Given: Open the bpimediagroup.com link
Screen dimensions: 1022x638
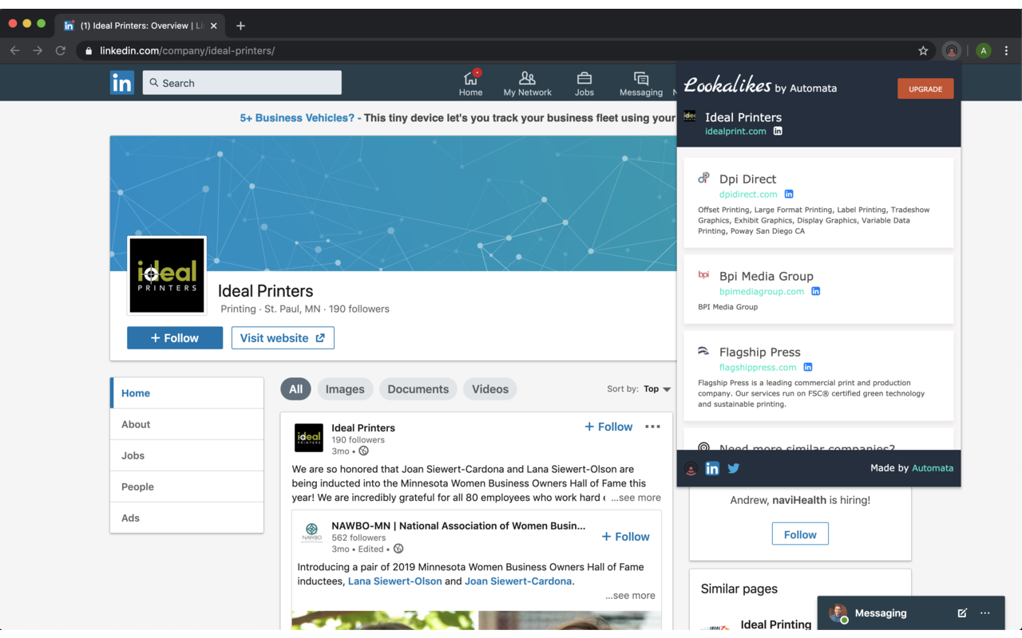Looking at the screenshot, I should click(762, 291).
